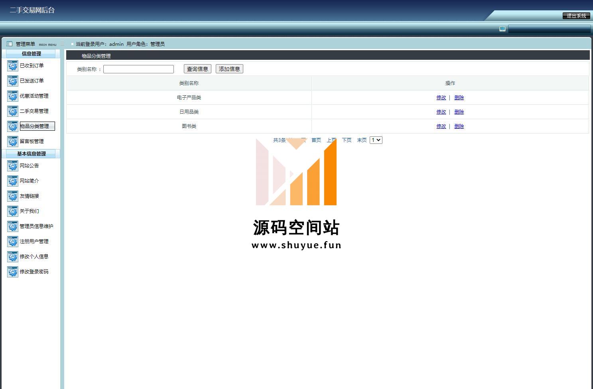Go to 下页 next page link

click(347, 140)
